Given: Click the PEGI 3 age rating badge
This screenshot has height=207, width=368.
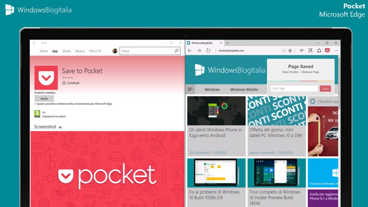Looking at the screenshot, I should click(x=37, y=114).
